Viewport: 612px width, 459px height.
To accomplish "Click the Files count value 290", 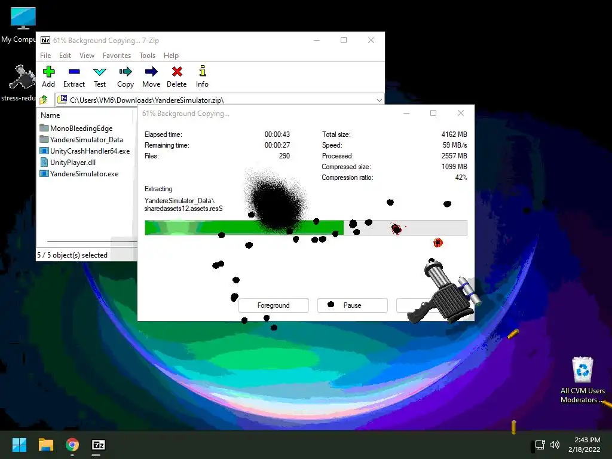I will point(284,156).
